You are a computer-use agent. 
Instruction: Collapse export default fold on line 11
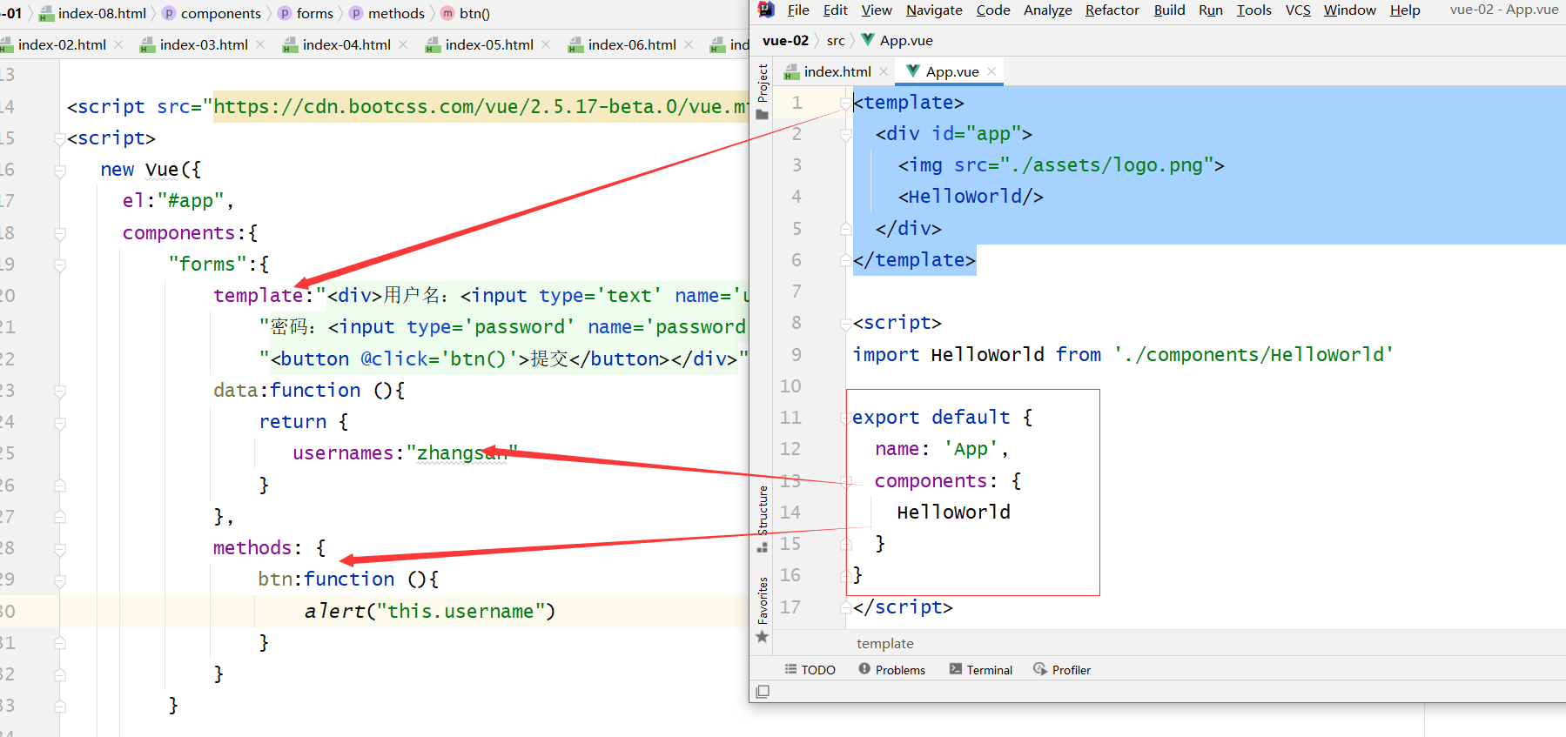[845, 418]
